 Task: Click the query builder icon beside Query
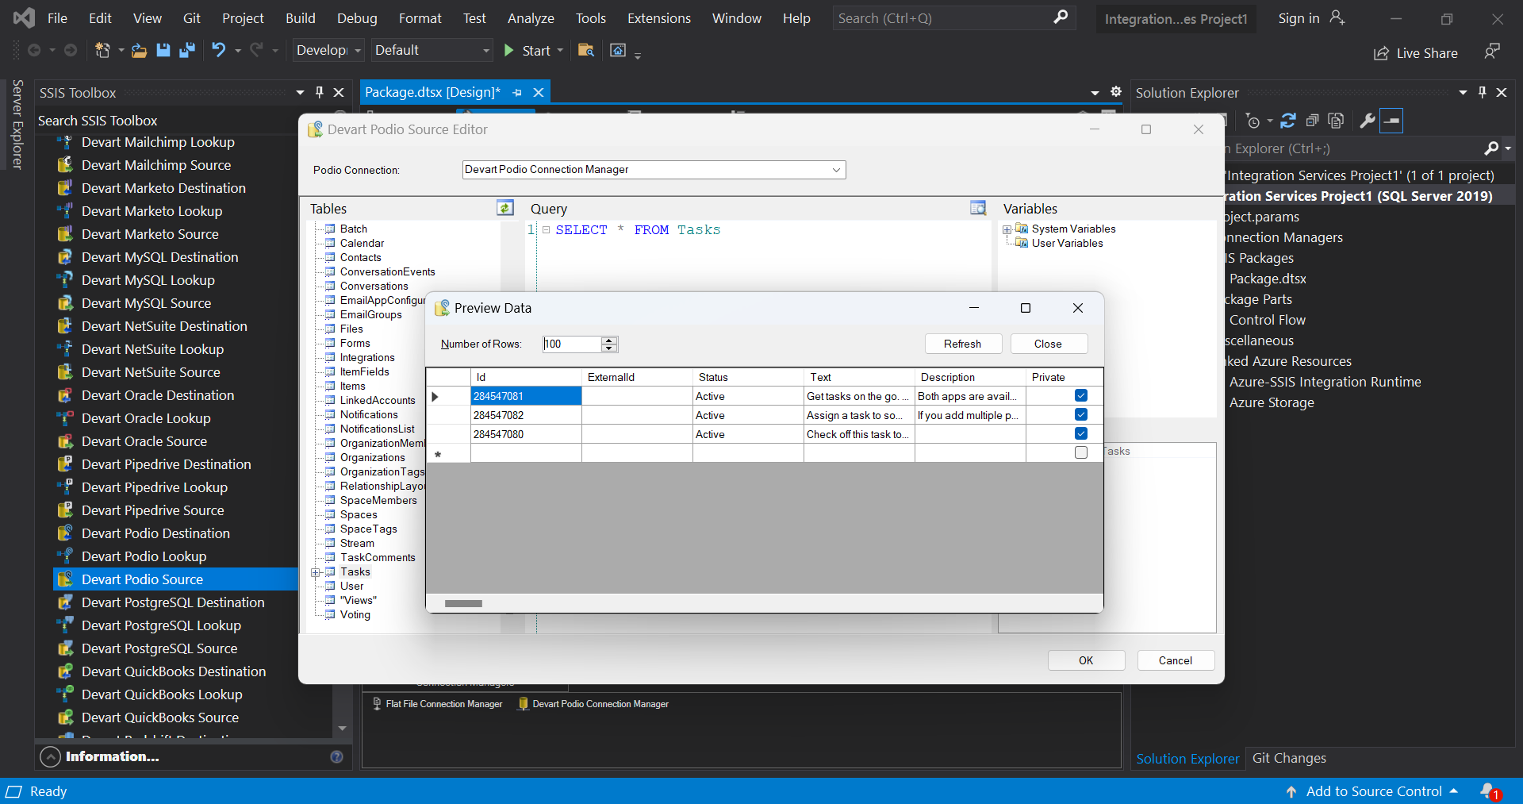click(978, 208)
